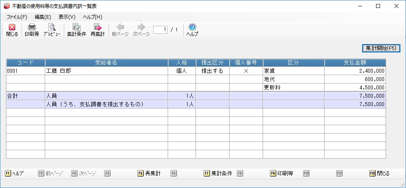Open the プレビュー print preview
The image size is (406, 188).
[52, 27]
